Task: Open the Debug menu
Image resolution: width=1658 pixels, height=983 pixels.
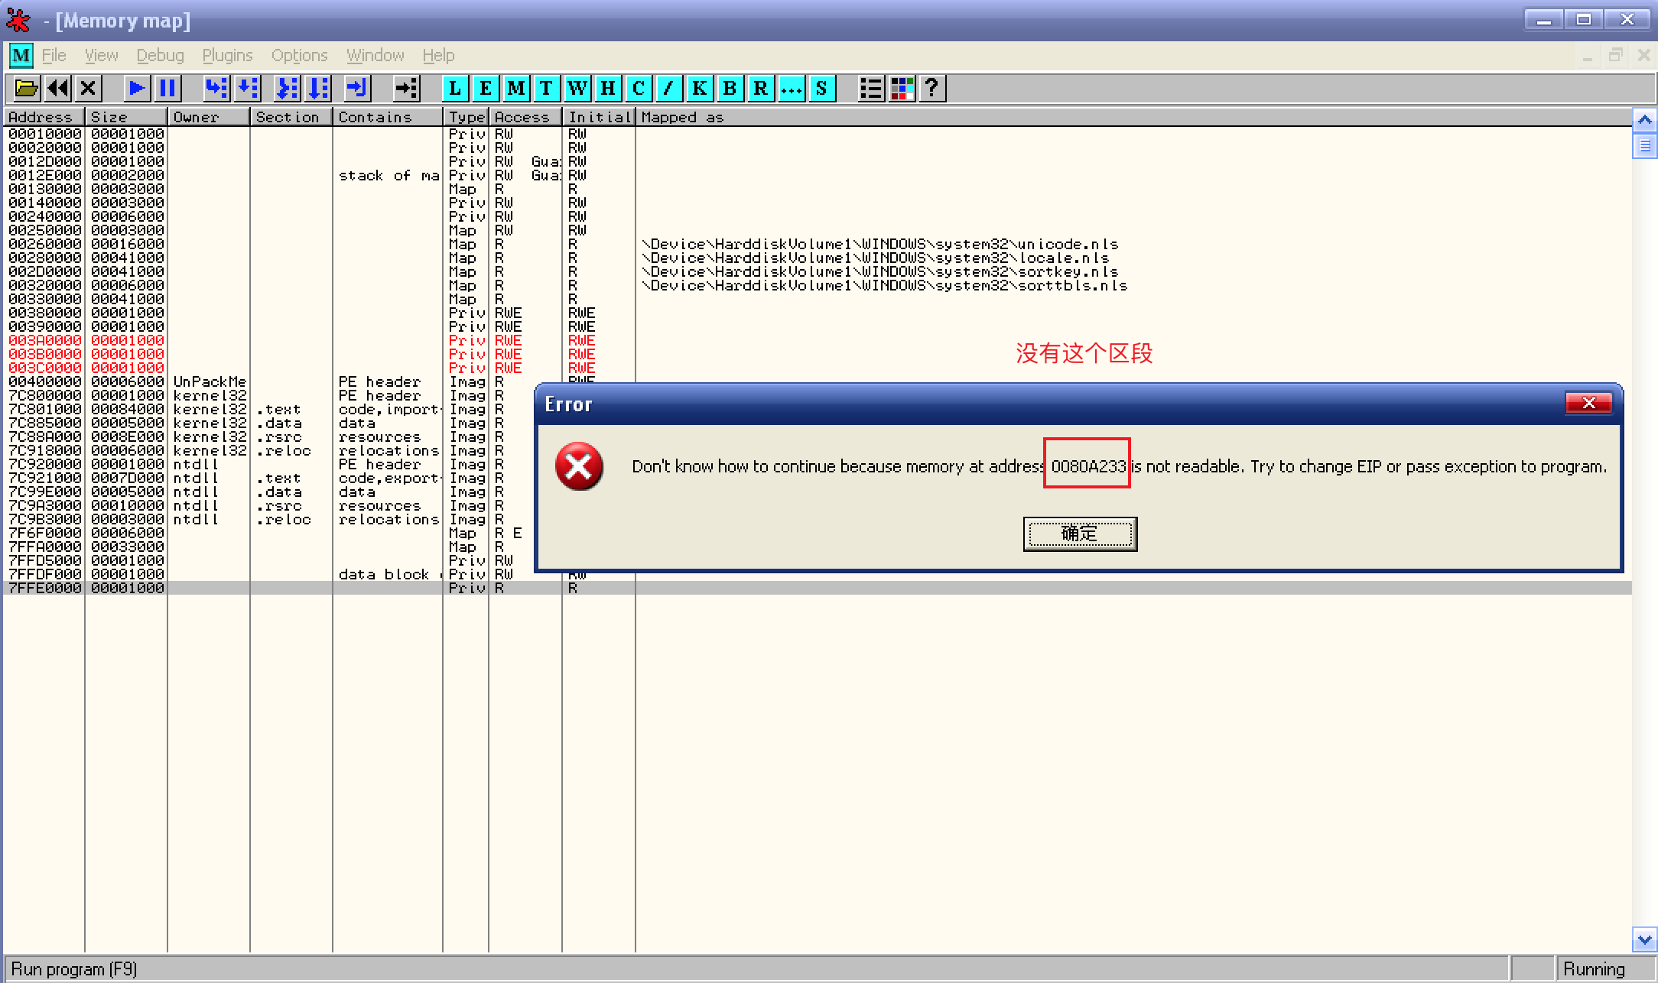Action: click(160, 55)
